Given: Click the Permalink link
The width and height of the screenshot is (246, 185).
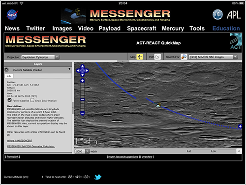Looking at the screenshot, I should 13,157.
